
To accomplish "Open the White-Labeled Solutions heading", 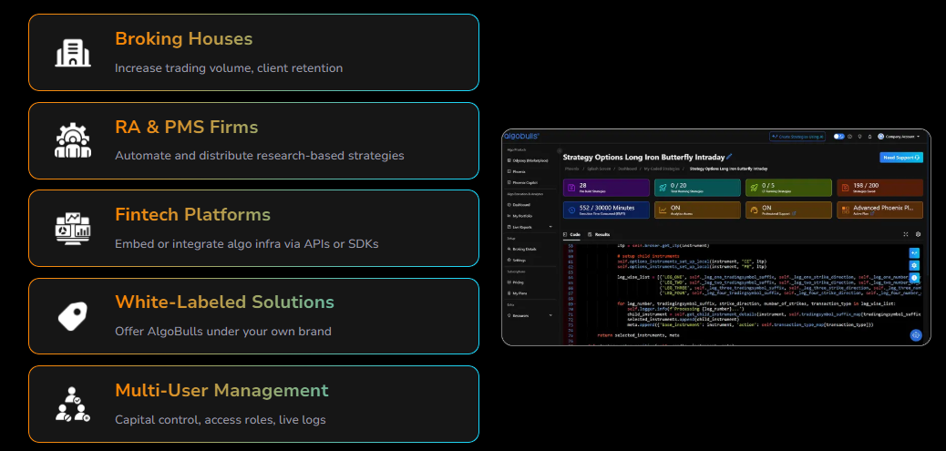I will click(224, 302).
